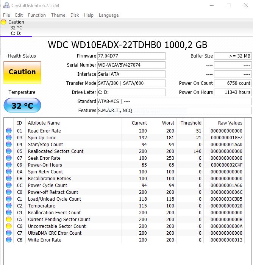253x265 pixels.
Task: Click the yellow Caution health status button
Action: [x=22, y=73]
